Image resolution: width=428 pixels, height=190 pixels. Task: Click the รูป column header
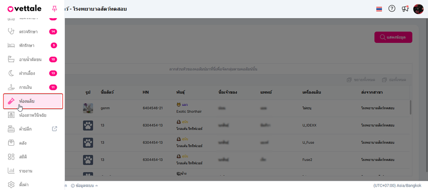coord(88,92)
